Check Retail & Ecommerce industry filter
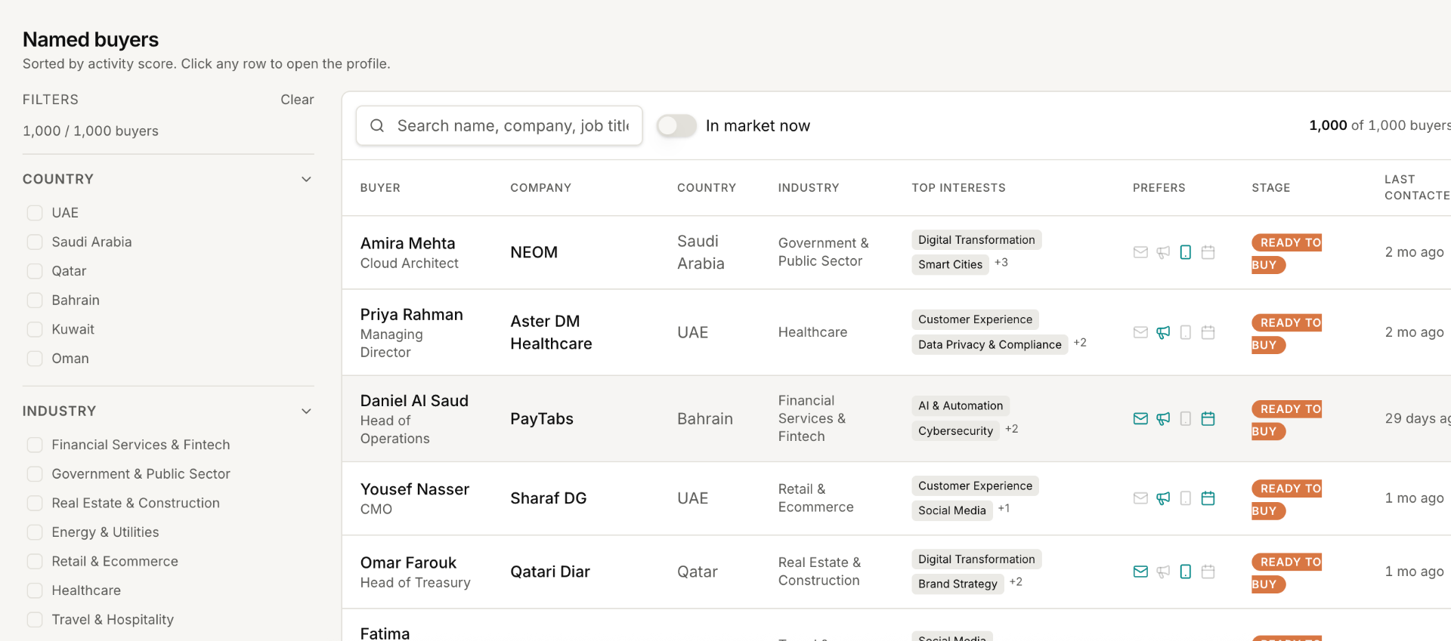1451x641 pixels. pyautogui.click(x=35, y=561)
